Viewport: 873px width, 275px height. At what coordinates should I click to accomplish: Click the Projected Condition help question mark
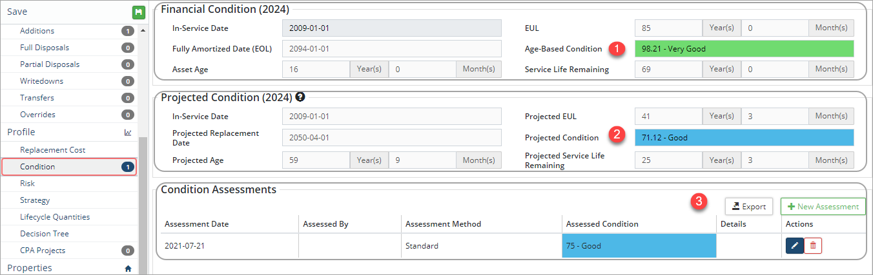pyautogui.click(x=300, y=98)
